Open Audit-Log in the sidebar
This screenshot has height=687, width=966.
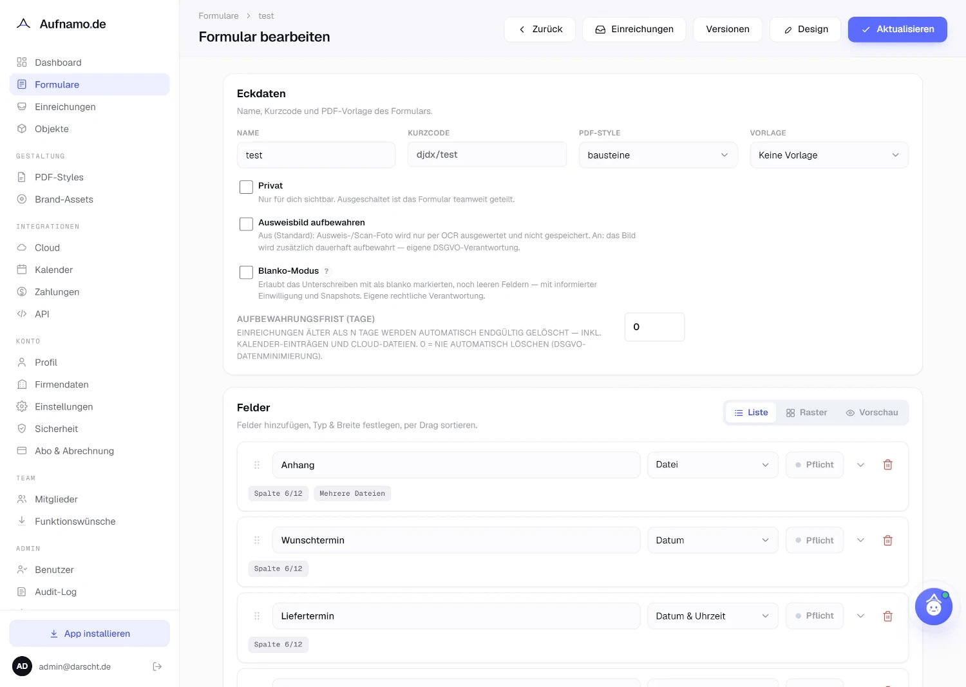pyautogui.click(x=90, y=592)
